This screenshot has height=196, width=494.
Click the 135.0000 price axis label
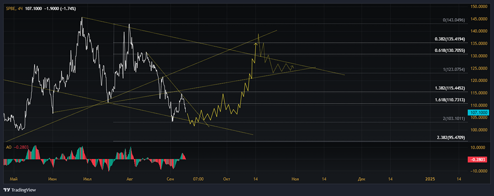click(x=479, y=43)
